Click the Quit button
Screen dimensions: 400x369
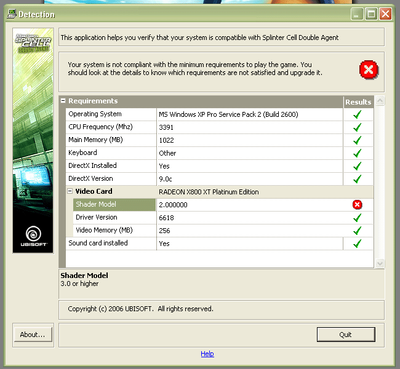point(346,335)
